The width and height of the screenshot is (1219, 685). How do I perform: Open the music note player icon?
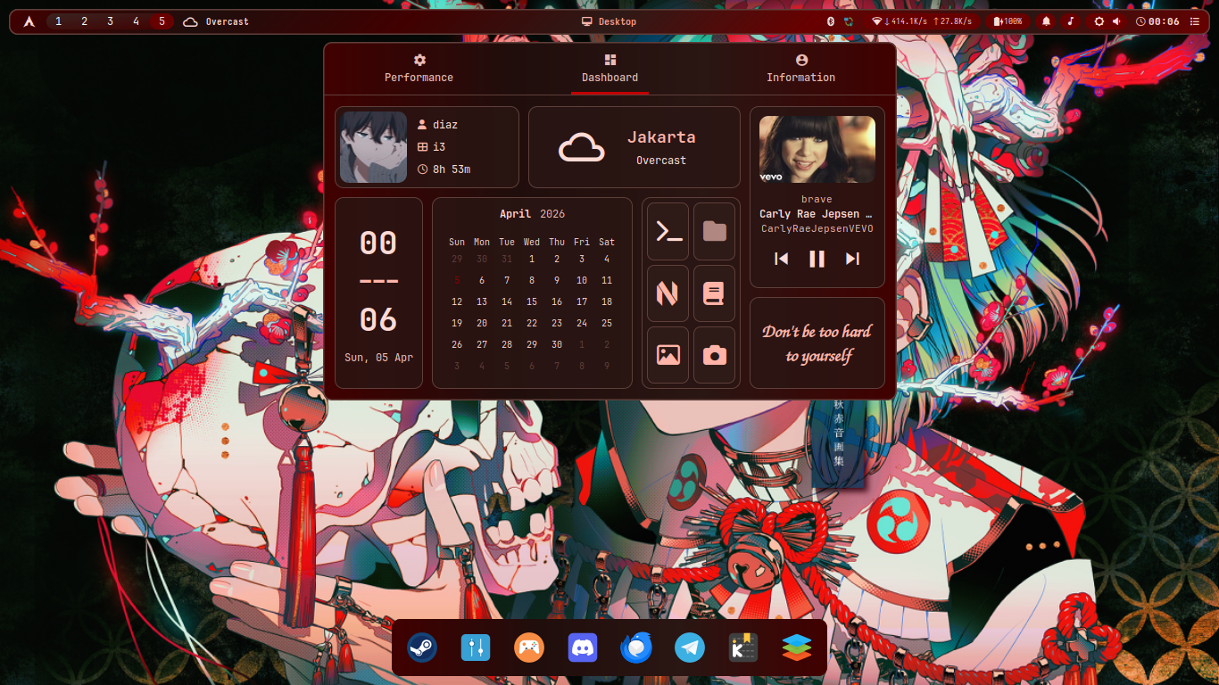[1070, 21]
